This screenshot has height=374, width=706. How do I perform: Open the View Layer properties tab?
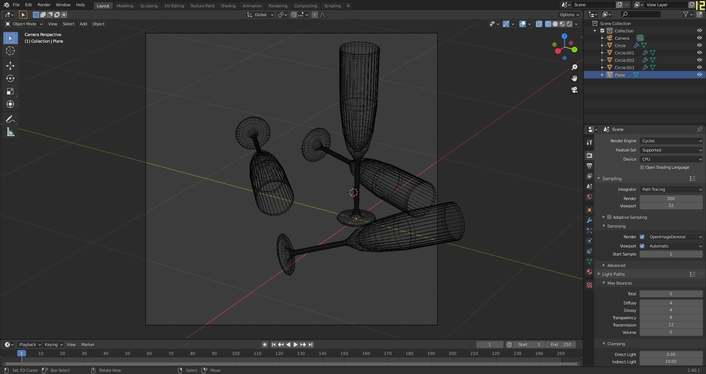[589, 176]
